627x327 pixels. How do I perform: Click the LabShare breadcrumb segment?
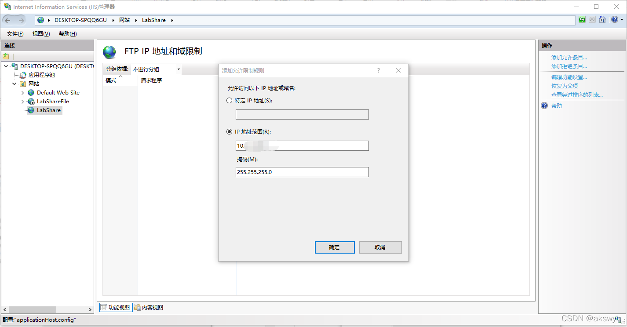point(154,20)
